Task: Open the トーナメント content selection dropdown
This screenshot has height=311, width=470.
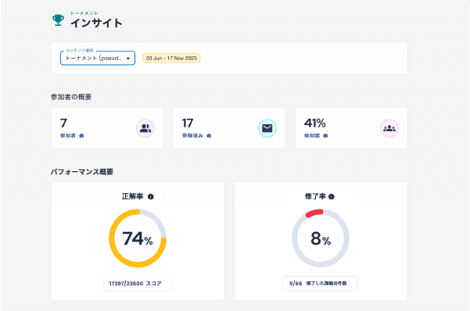Action: pos(98,58)
